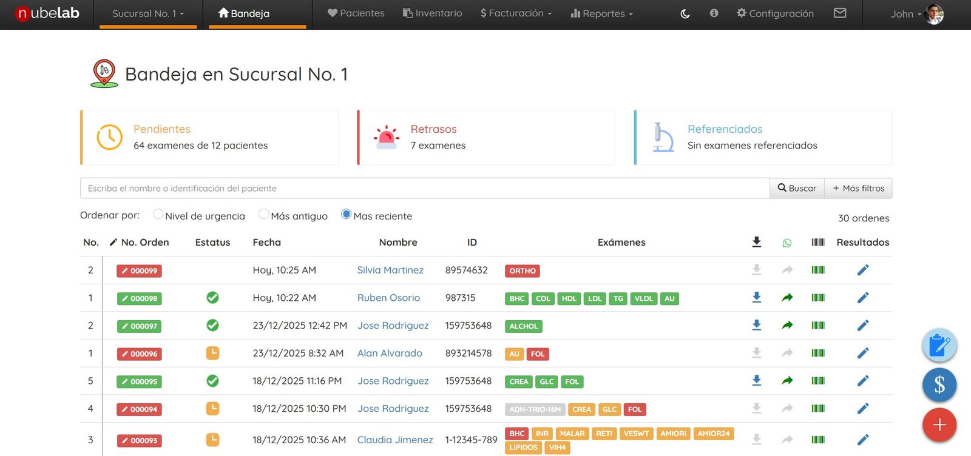The image size is (971, 456).
Task: Go to the Pacientes tab
Action: [x=356, y=13]
